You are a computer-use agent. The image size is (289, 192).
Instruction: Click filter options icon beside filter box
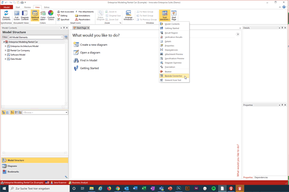tap(66, 37)
